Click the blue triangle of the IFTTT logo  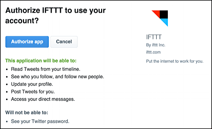point(165,22)
